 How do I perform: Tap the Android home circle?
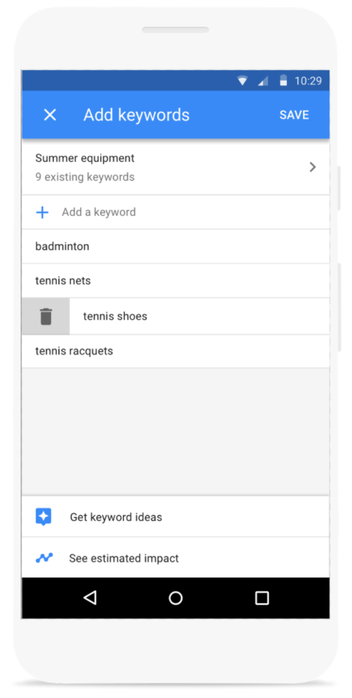click(x=175, y=598)
